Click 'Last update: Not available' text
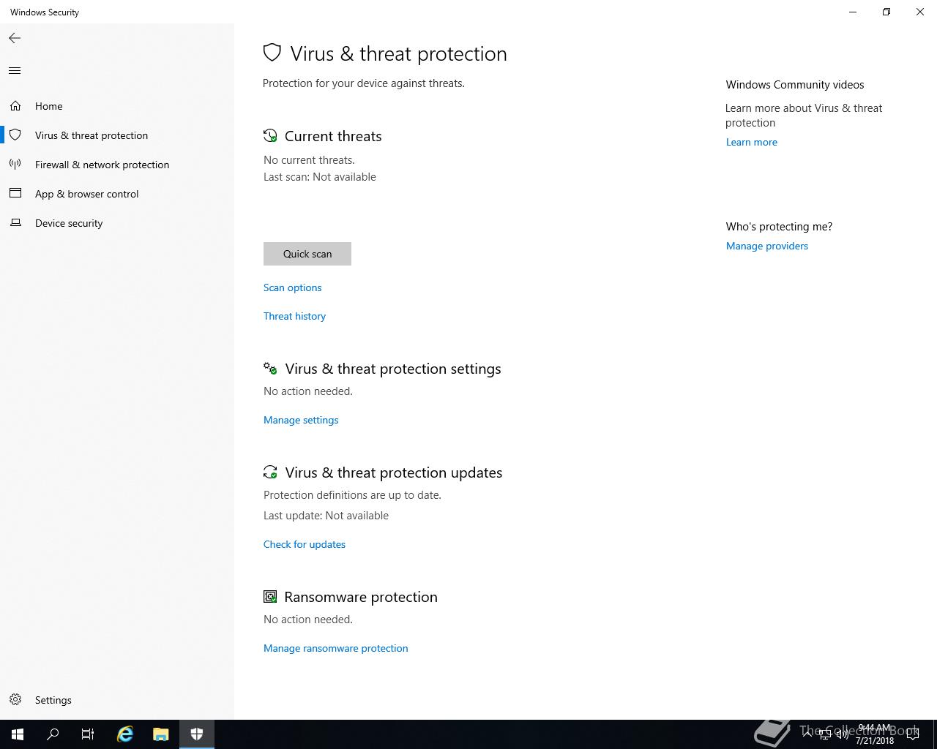 point(326,516)
